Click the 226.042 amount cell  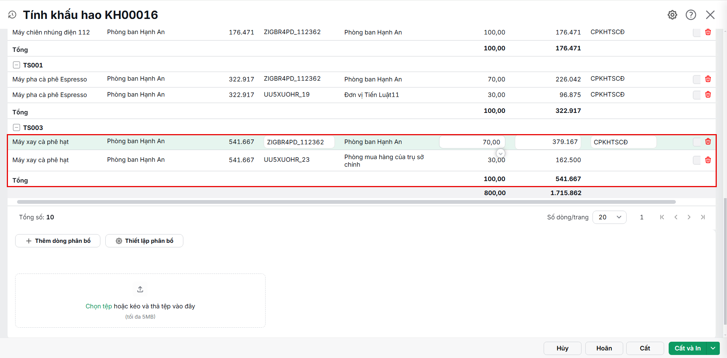(568, 79)
